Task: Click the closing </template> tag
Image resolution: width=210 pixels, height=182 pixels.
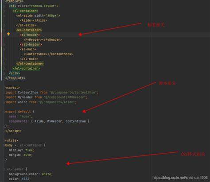Action: 15,78
